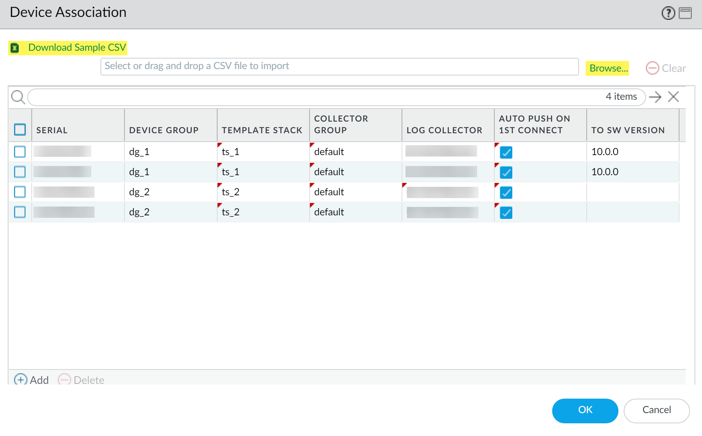Viewport: 702px width, 436px height.
Task: Open the ts_1 cell in first row
Action: [231, 152]
